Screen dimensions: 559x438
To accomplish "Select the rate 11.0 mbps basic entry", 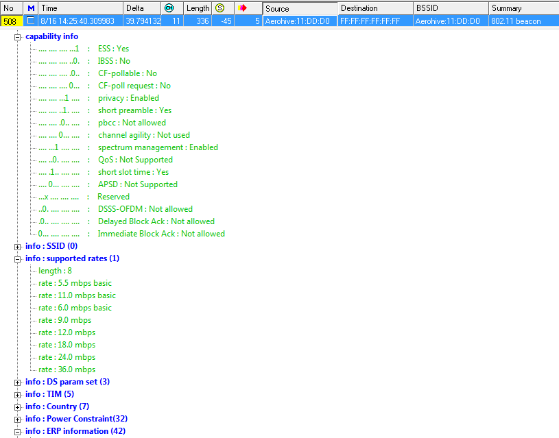I will point(77,295).
